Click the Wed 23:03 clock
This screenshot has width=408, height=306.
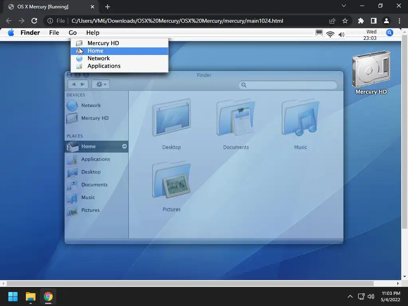(370, 35)
